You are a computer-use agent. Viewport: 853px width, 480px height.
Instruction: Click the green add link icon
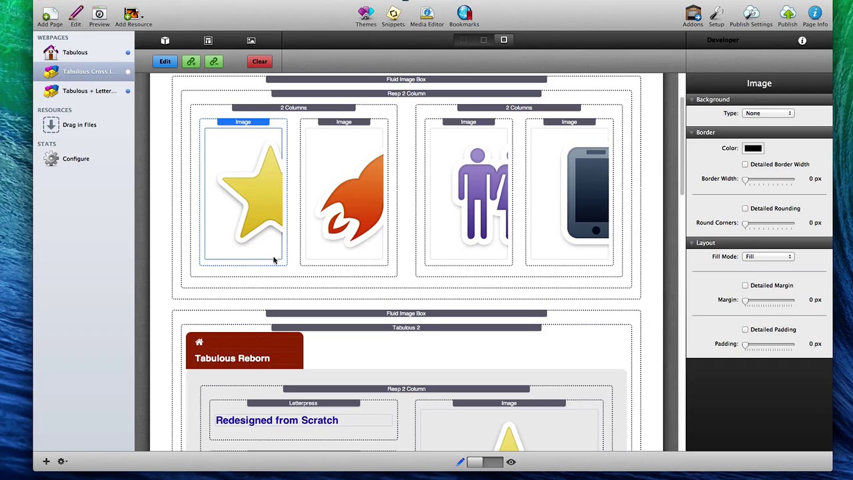point(191,61)
